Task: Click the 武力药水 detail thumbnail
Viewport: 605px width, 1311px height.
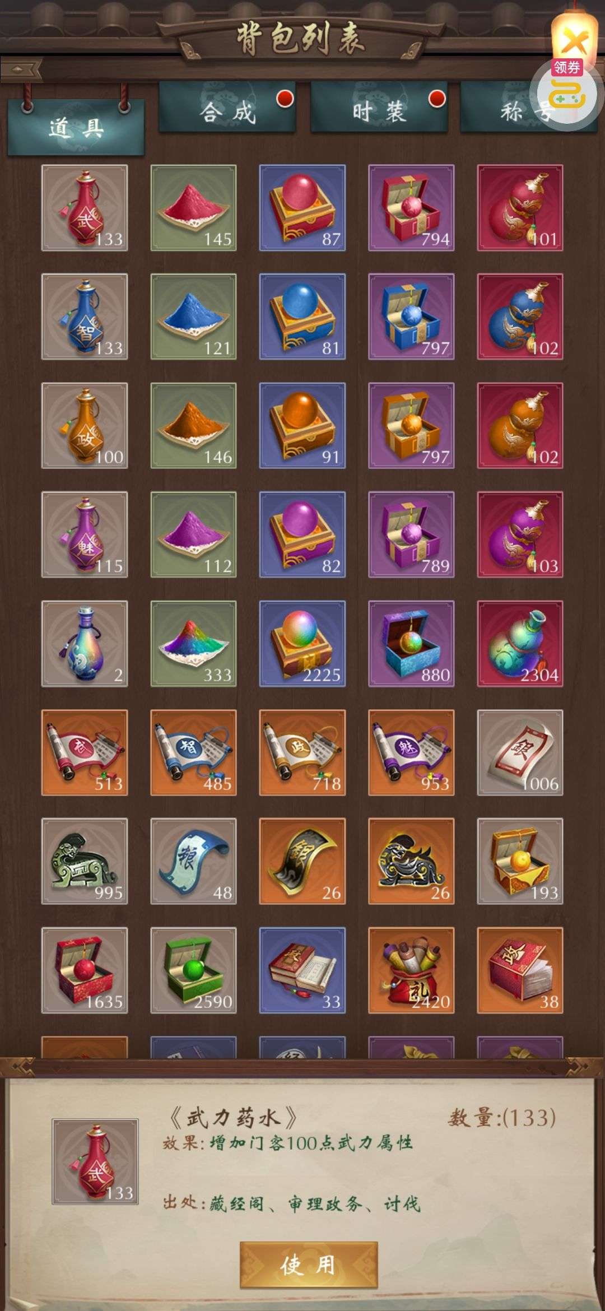Action: pos(95,1162)
